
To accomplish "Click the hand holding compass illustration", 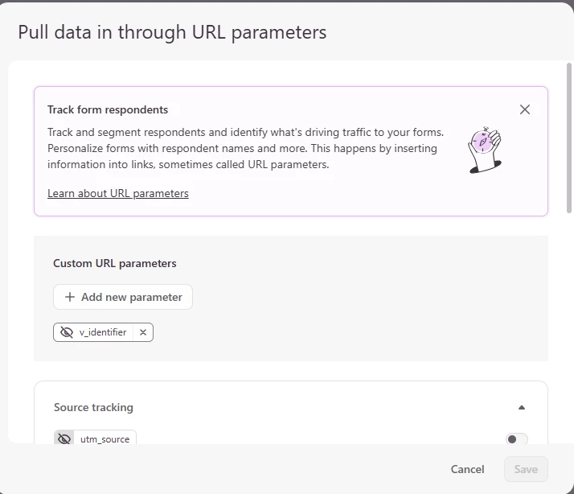I will [x=485, y=150].
